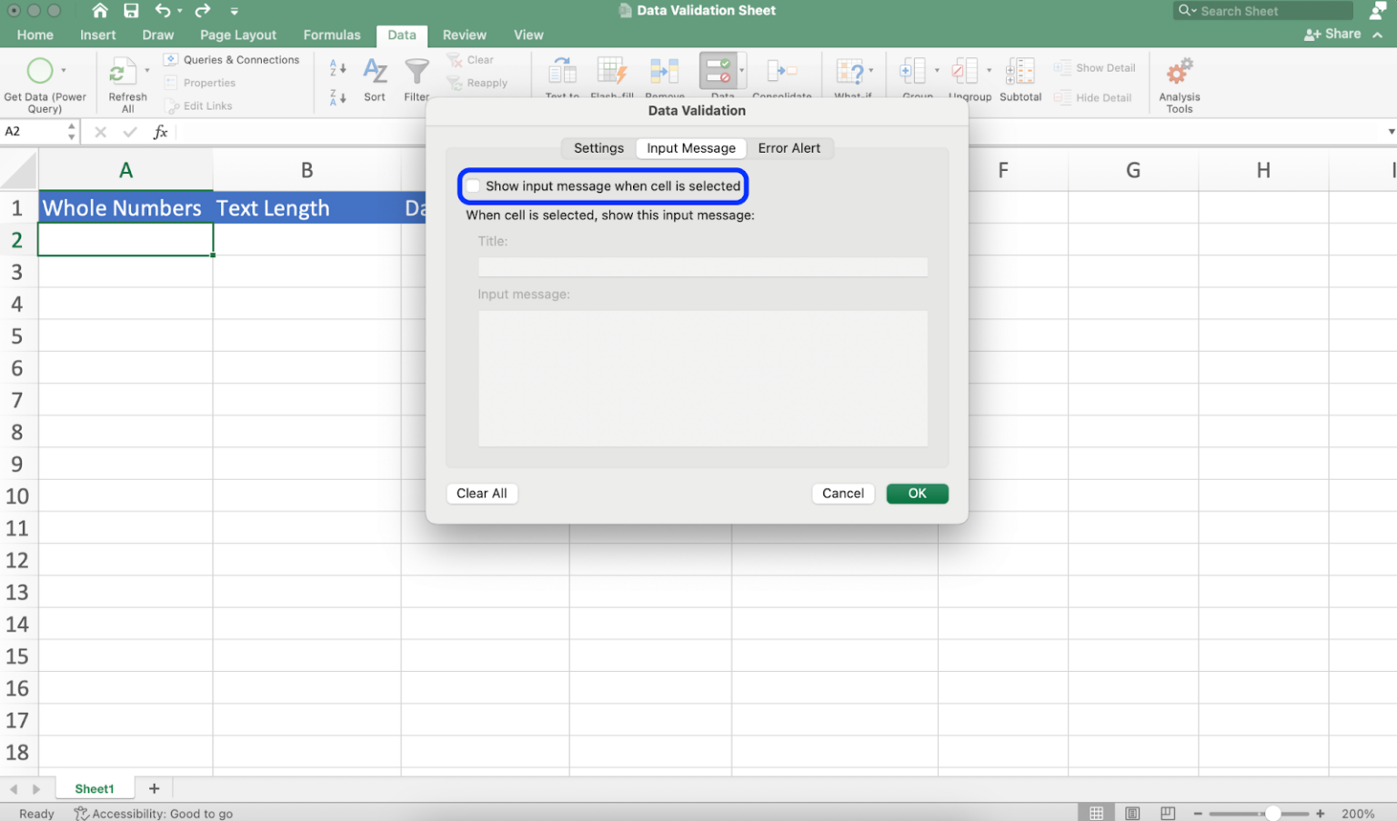The image size is (1397, 821).
Task: Click the Consolidate icon
Action: click(783, 70)
